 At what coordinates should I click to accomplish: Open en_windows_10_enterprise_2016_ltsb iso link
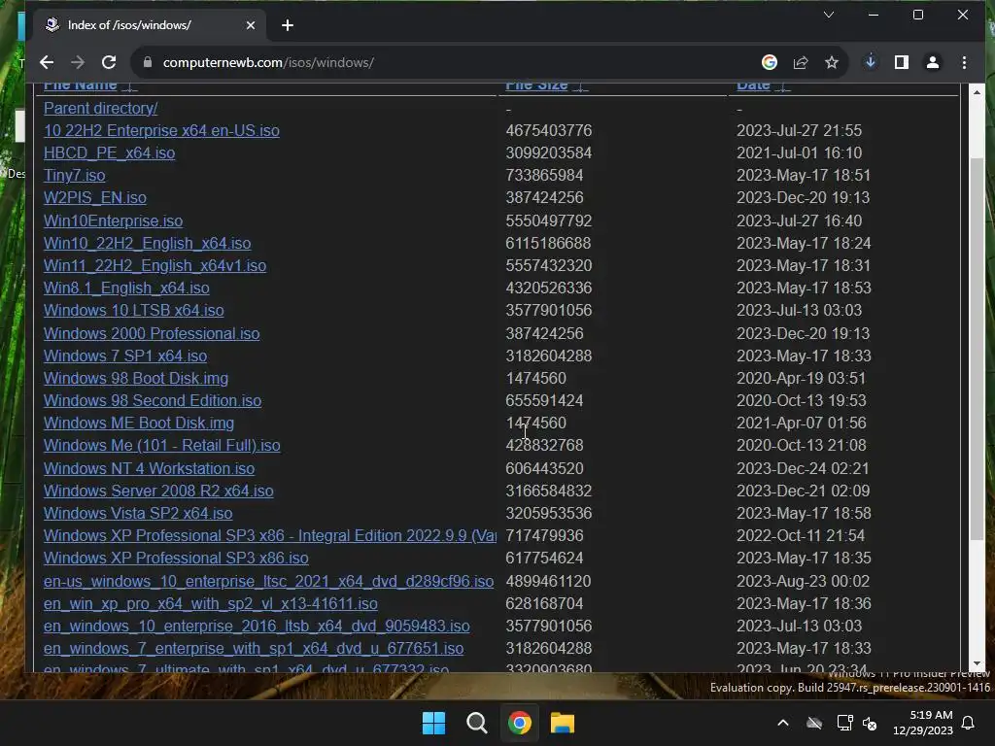point(257,627)
